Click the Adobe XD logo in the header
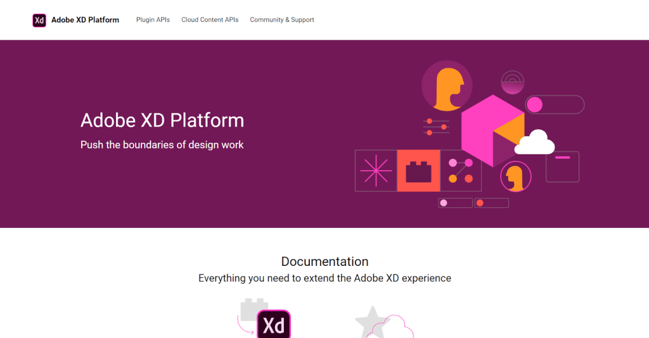Screen dimensions: 649x338 (x=39, y=20)
